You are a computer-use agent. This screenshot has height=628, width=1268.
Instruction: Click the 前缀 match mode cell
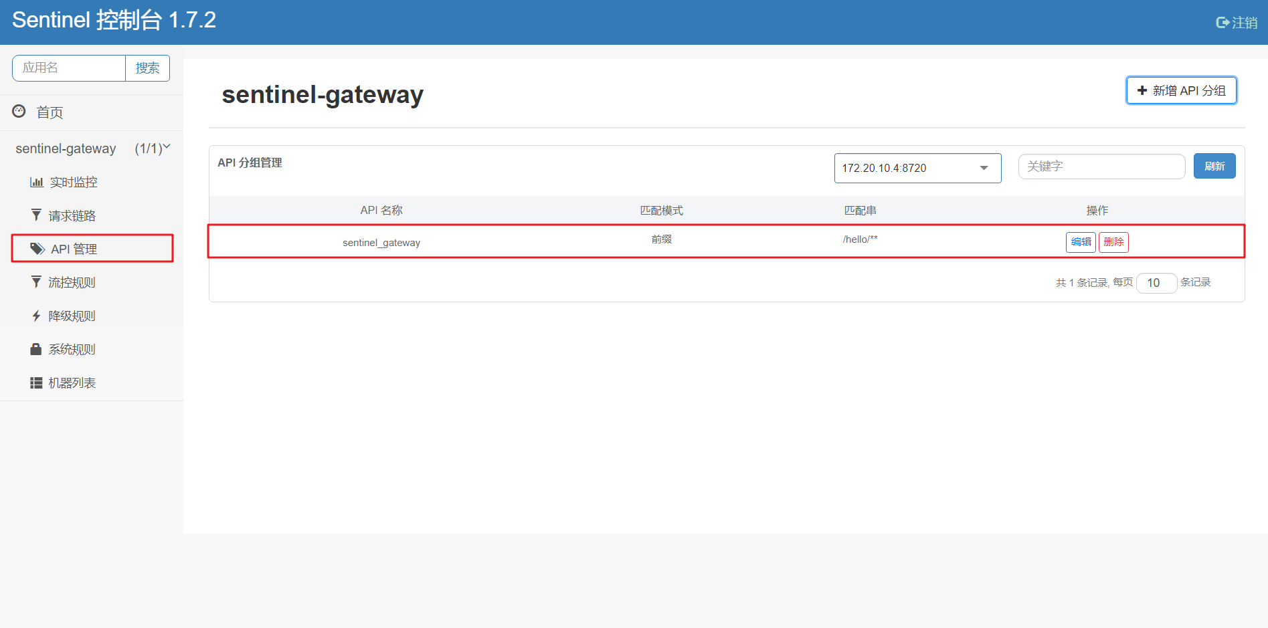661,239
